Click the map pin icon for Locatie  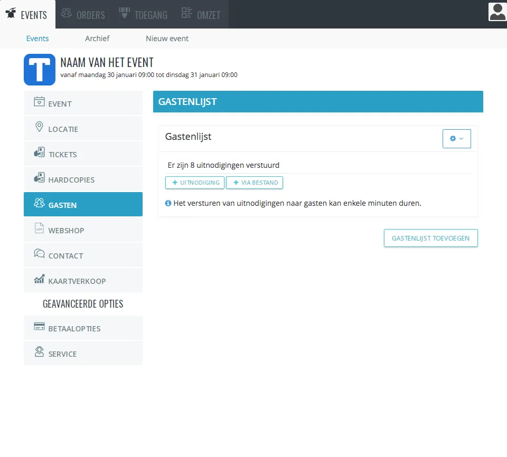(x=39, y=127)
